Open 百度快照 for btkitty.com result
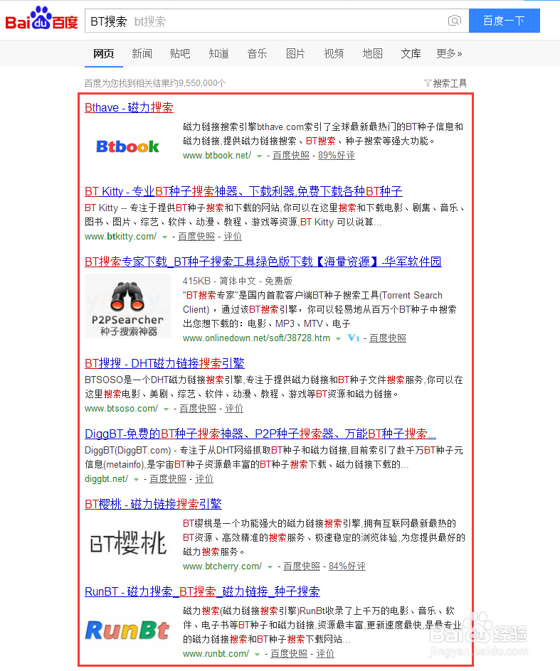This screenshot has height=671, width=560. pos(196,236)
